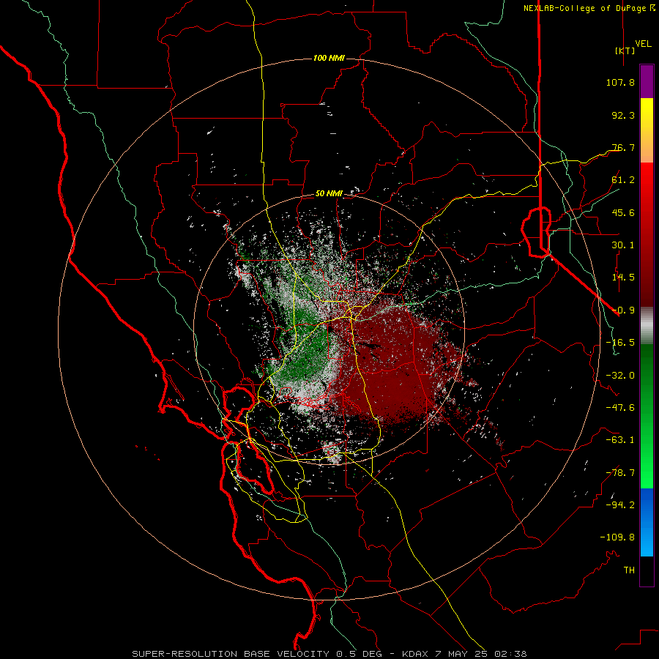The width and height of the screenshot is (659, 659).
Task: Select the 92.3 velocity legend value
Action: [x=623, y=115]
